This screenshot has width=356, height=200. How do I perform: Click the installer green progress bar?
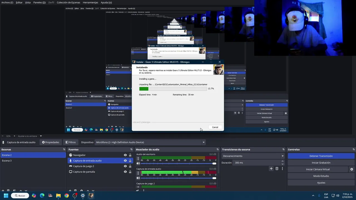(x=173, y=89)
